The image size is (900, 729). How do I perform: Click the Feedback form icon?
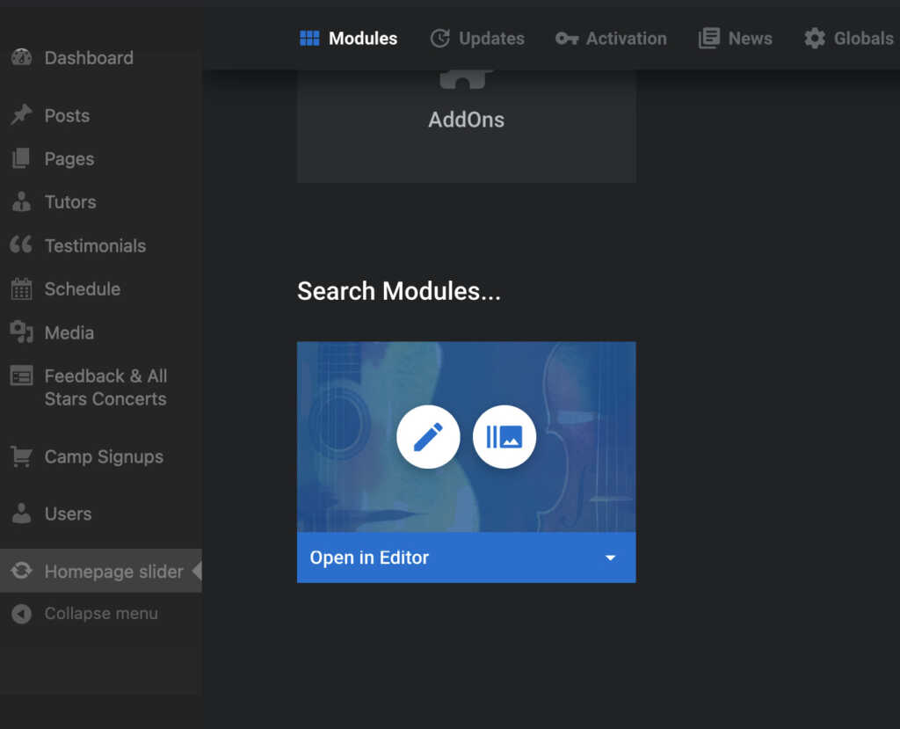coord(22,376)
